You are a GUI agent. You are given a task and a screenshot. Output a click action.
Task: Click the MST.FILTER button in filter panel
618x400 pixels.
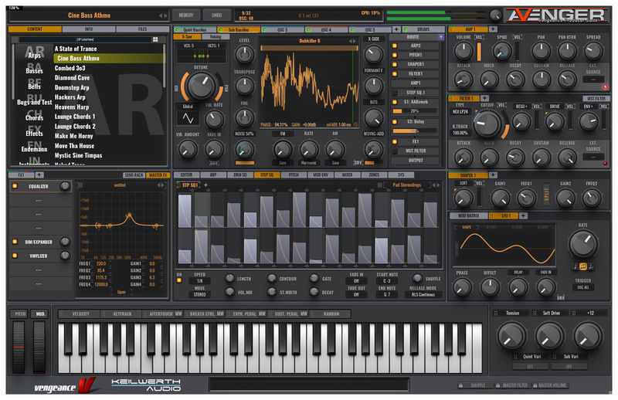coord(596,98)
